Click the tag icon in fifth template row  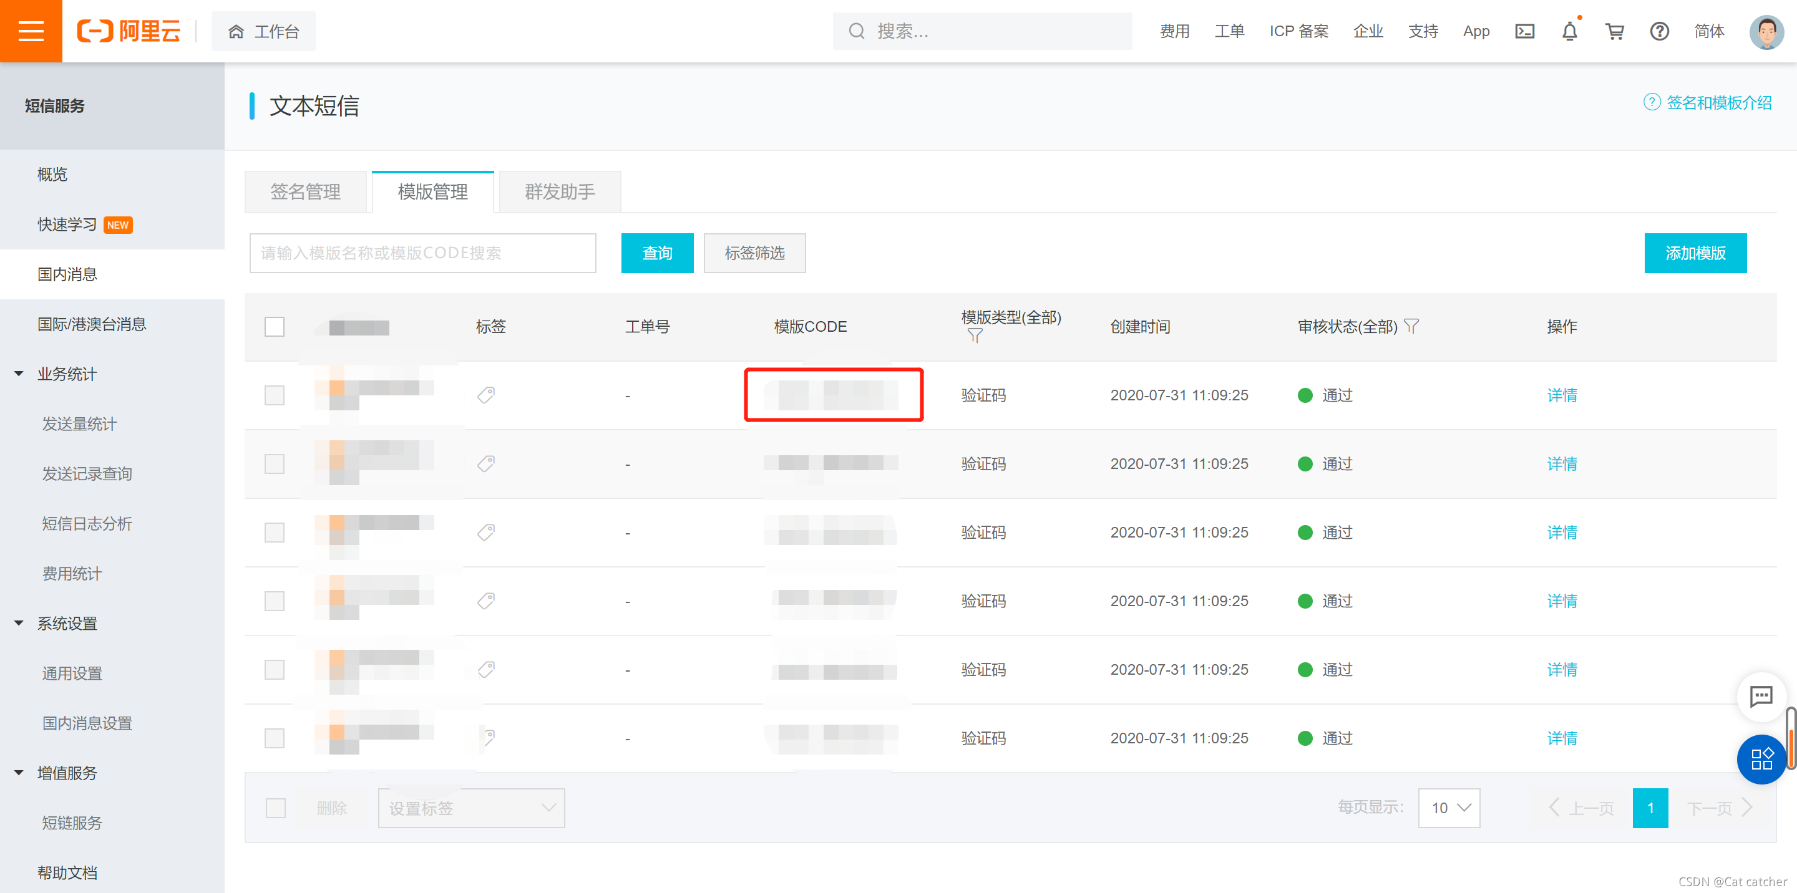[x=486, y=669]
